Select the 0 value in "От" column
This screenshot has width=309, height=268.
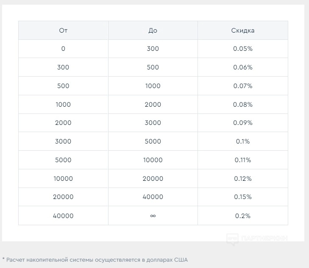click(63, 49)
